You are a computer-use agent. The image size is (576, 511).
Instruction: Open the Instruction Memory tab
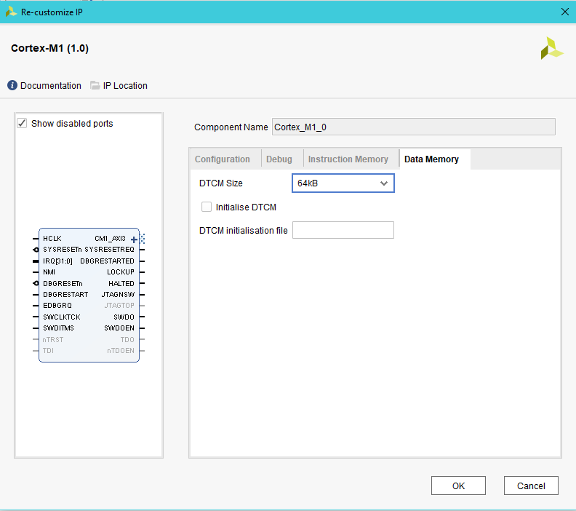pyautogui.click(x=348, y=159)
